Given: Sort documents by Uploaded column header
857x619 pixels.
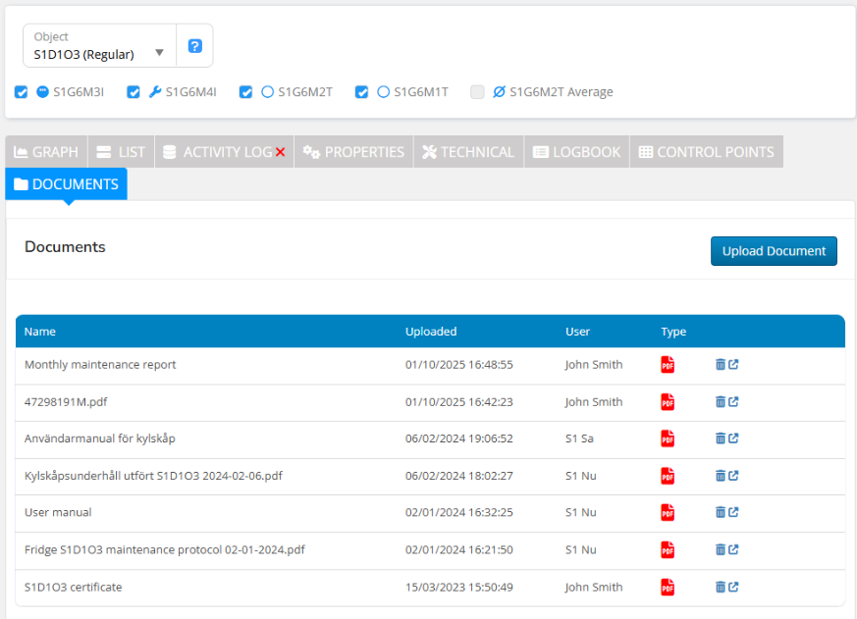Looking at the screenshot, I should [x=431, y=332].
